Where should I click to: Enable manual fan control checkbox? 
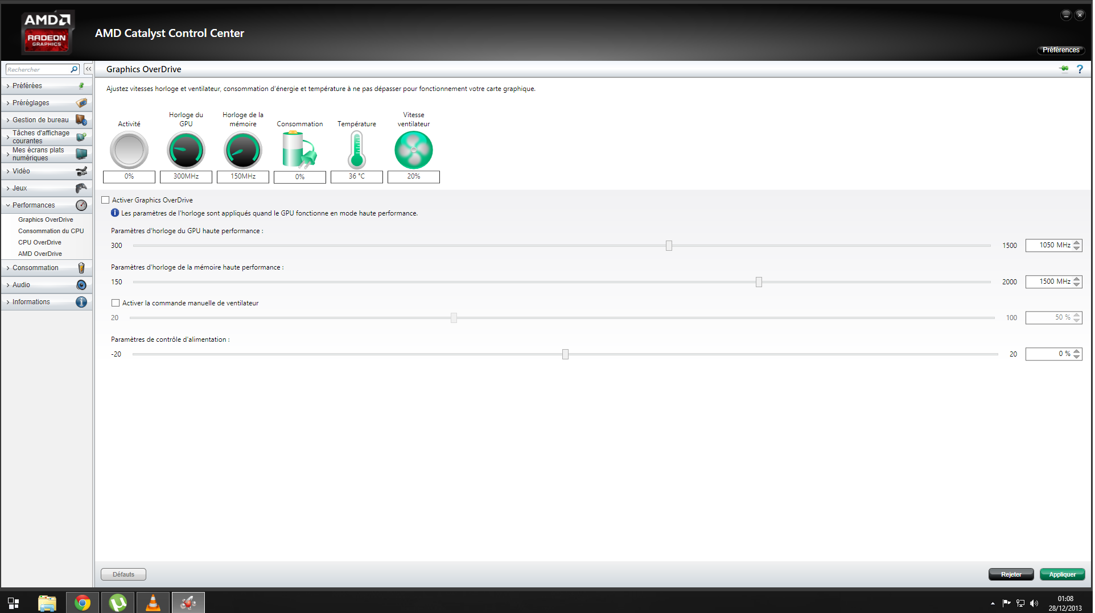pyautogui.click(x=116, y=303)
